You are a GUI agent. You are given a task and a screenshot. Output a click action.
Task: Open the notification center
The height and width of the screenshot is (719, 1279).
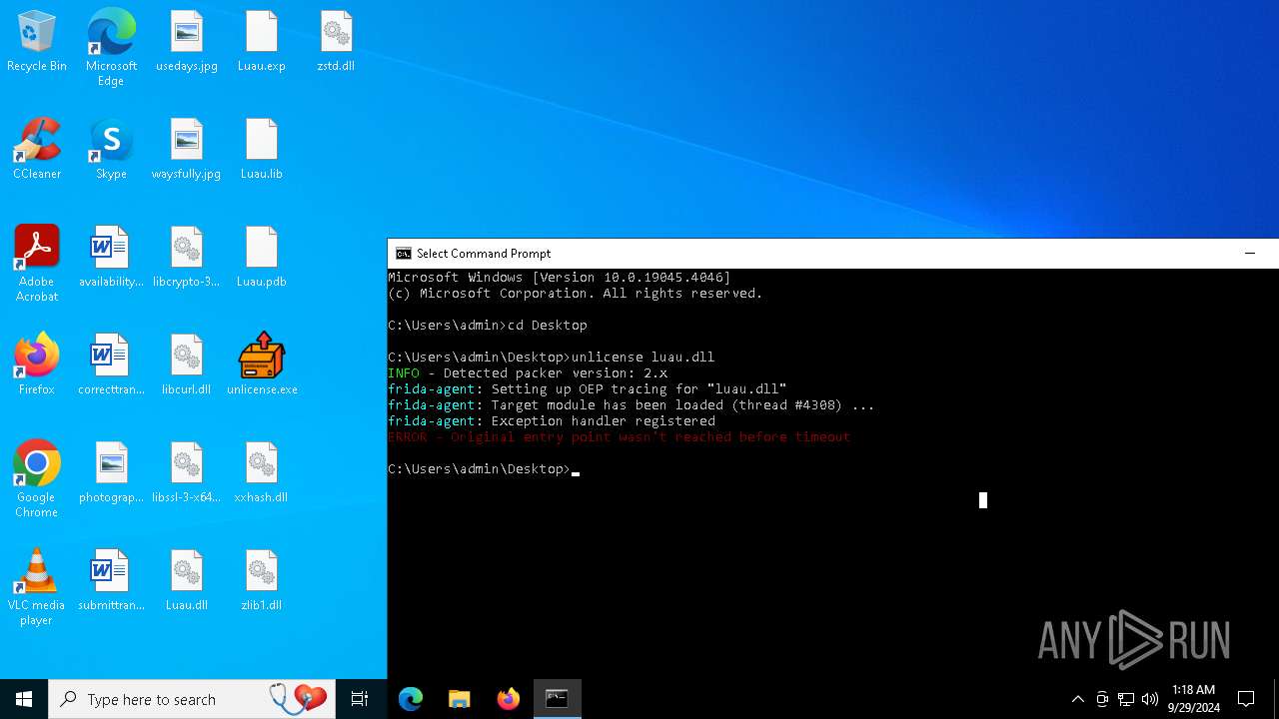[1246, 699]
